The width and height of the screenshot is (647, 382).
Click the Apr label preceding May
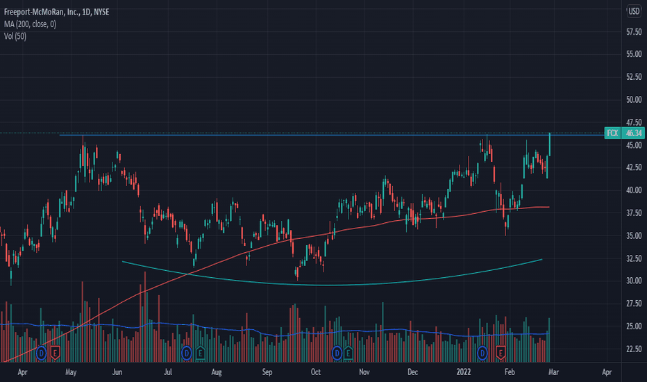(x=22, y=372)
